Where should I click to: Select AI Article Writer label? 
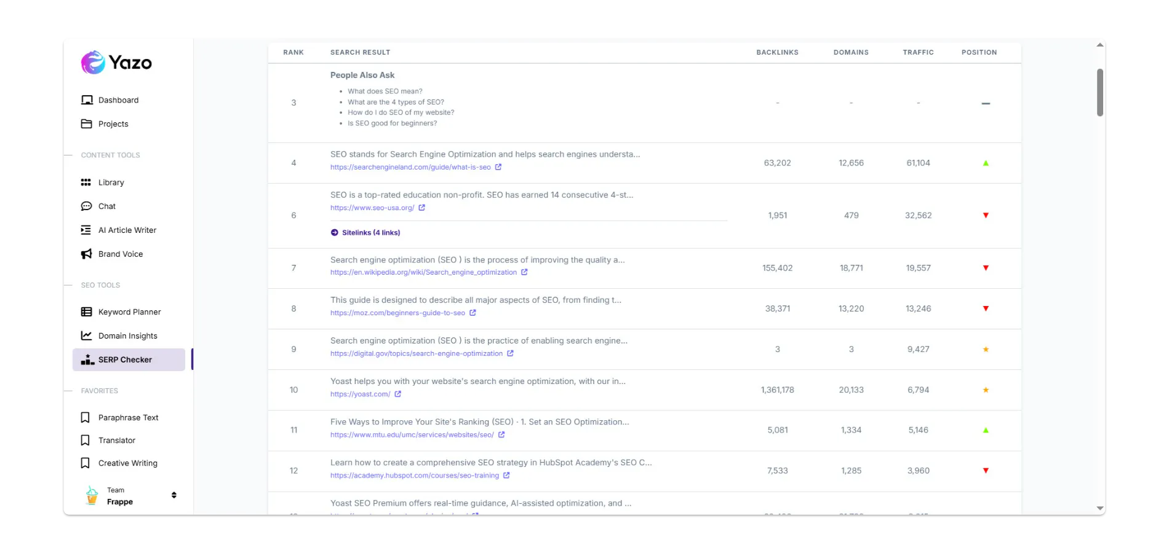pyautogui.click(x=127, y=230)
